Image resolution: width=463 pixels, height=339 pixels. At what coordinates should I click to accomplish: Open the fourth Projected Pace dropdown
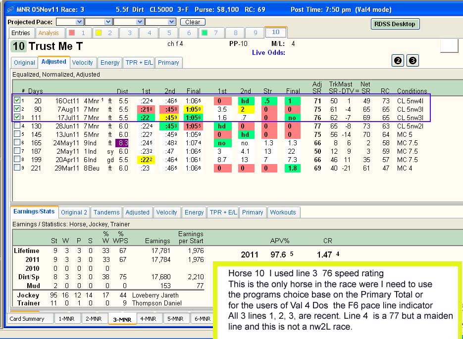(172, 22)
